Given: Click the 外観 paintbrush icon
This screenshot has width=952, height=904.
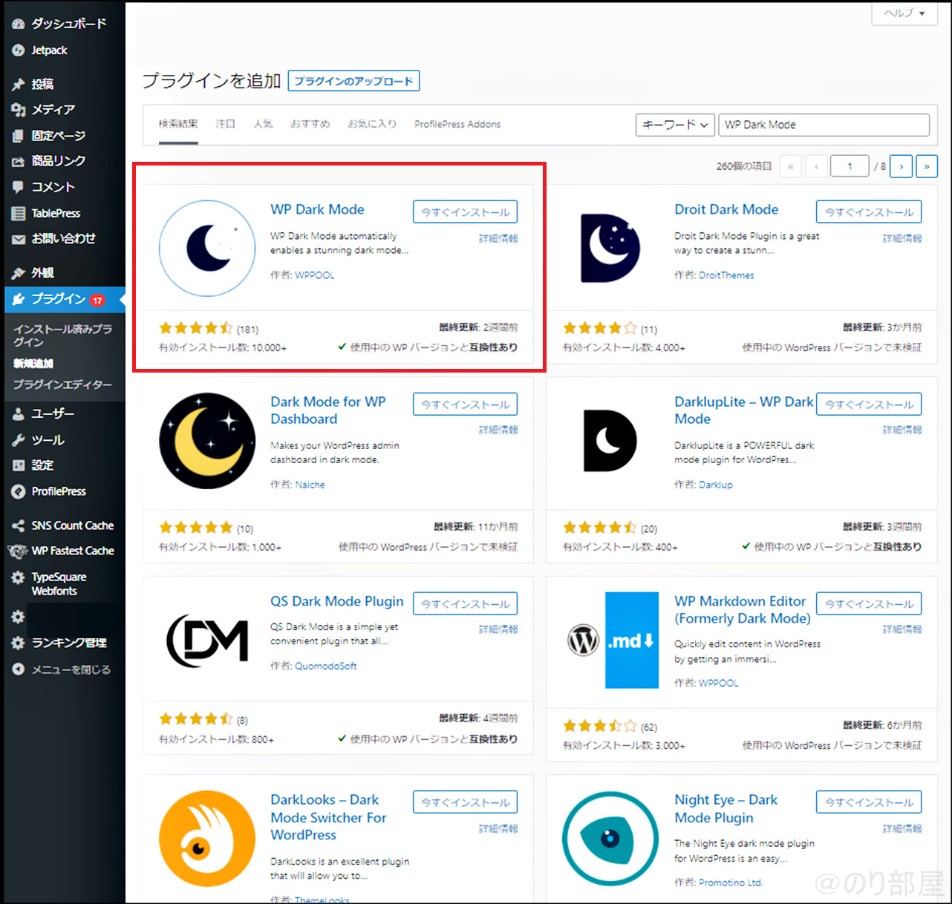Looking at the screenshot, I should point(19,273).
